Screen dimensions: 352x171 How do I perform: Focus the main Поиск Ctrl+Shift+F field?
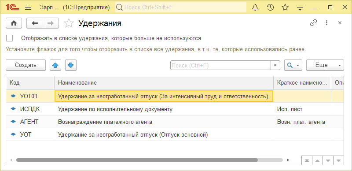[x=181, y=7]
